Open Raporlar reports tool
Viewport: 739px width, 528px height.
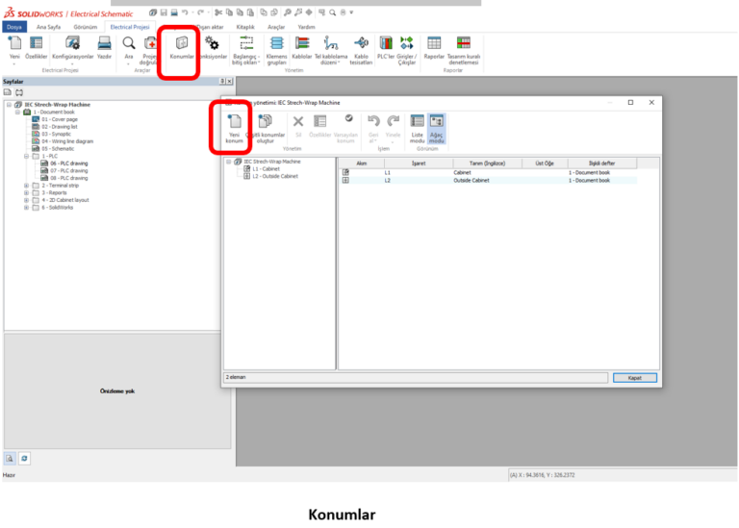434,48
